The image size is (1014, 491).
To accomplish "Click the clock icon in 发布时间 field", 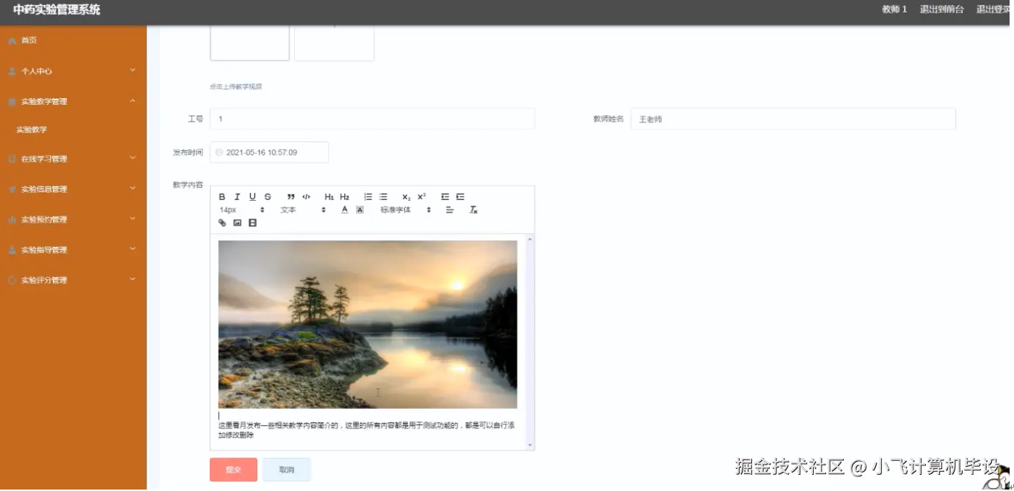I will click(219, 152).
